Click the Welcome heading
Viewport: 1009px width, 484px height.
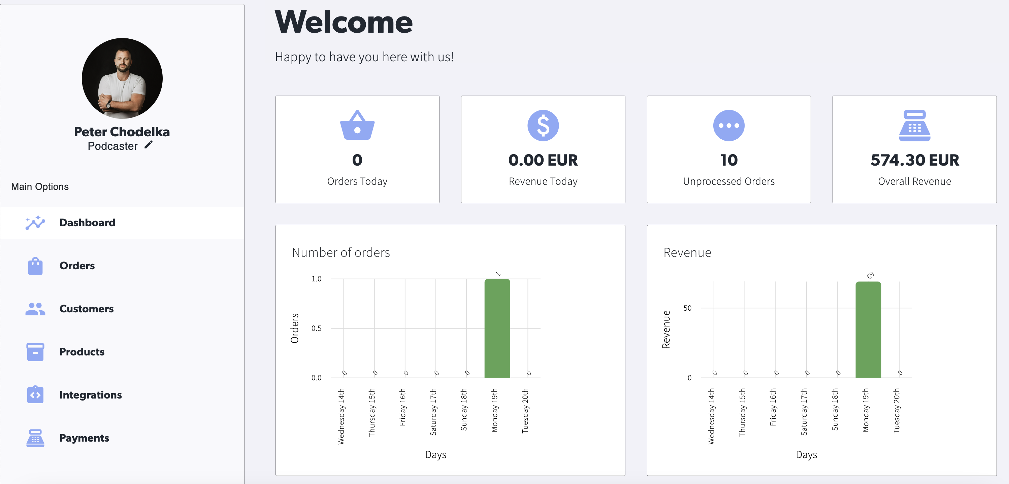point(344,22)
